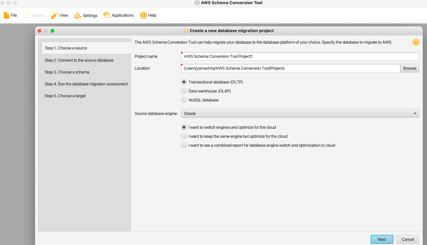Viewport: 427px width, 245px height.
Task: Click the Next button
Action: pos(382,239)
